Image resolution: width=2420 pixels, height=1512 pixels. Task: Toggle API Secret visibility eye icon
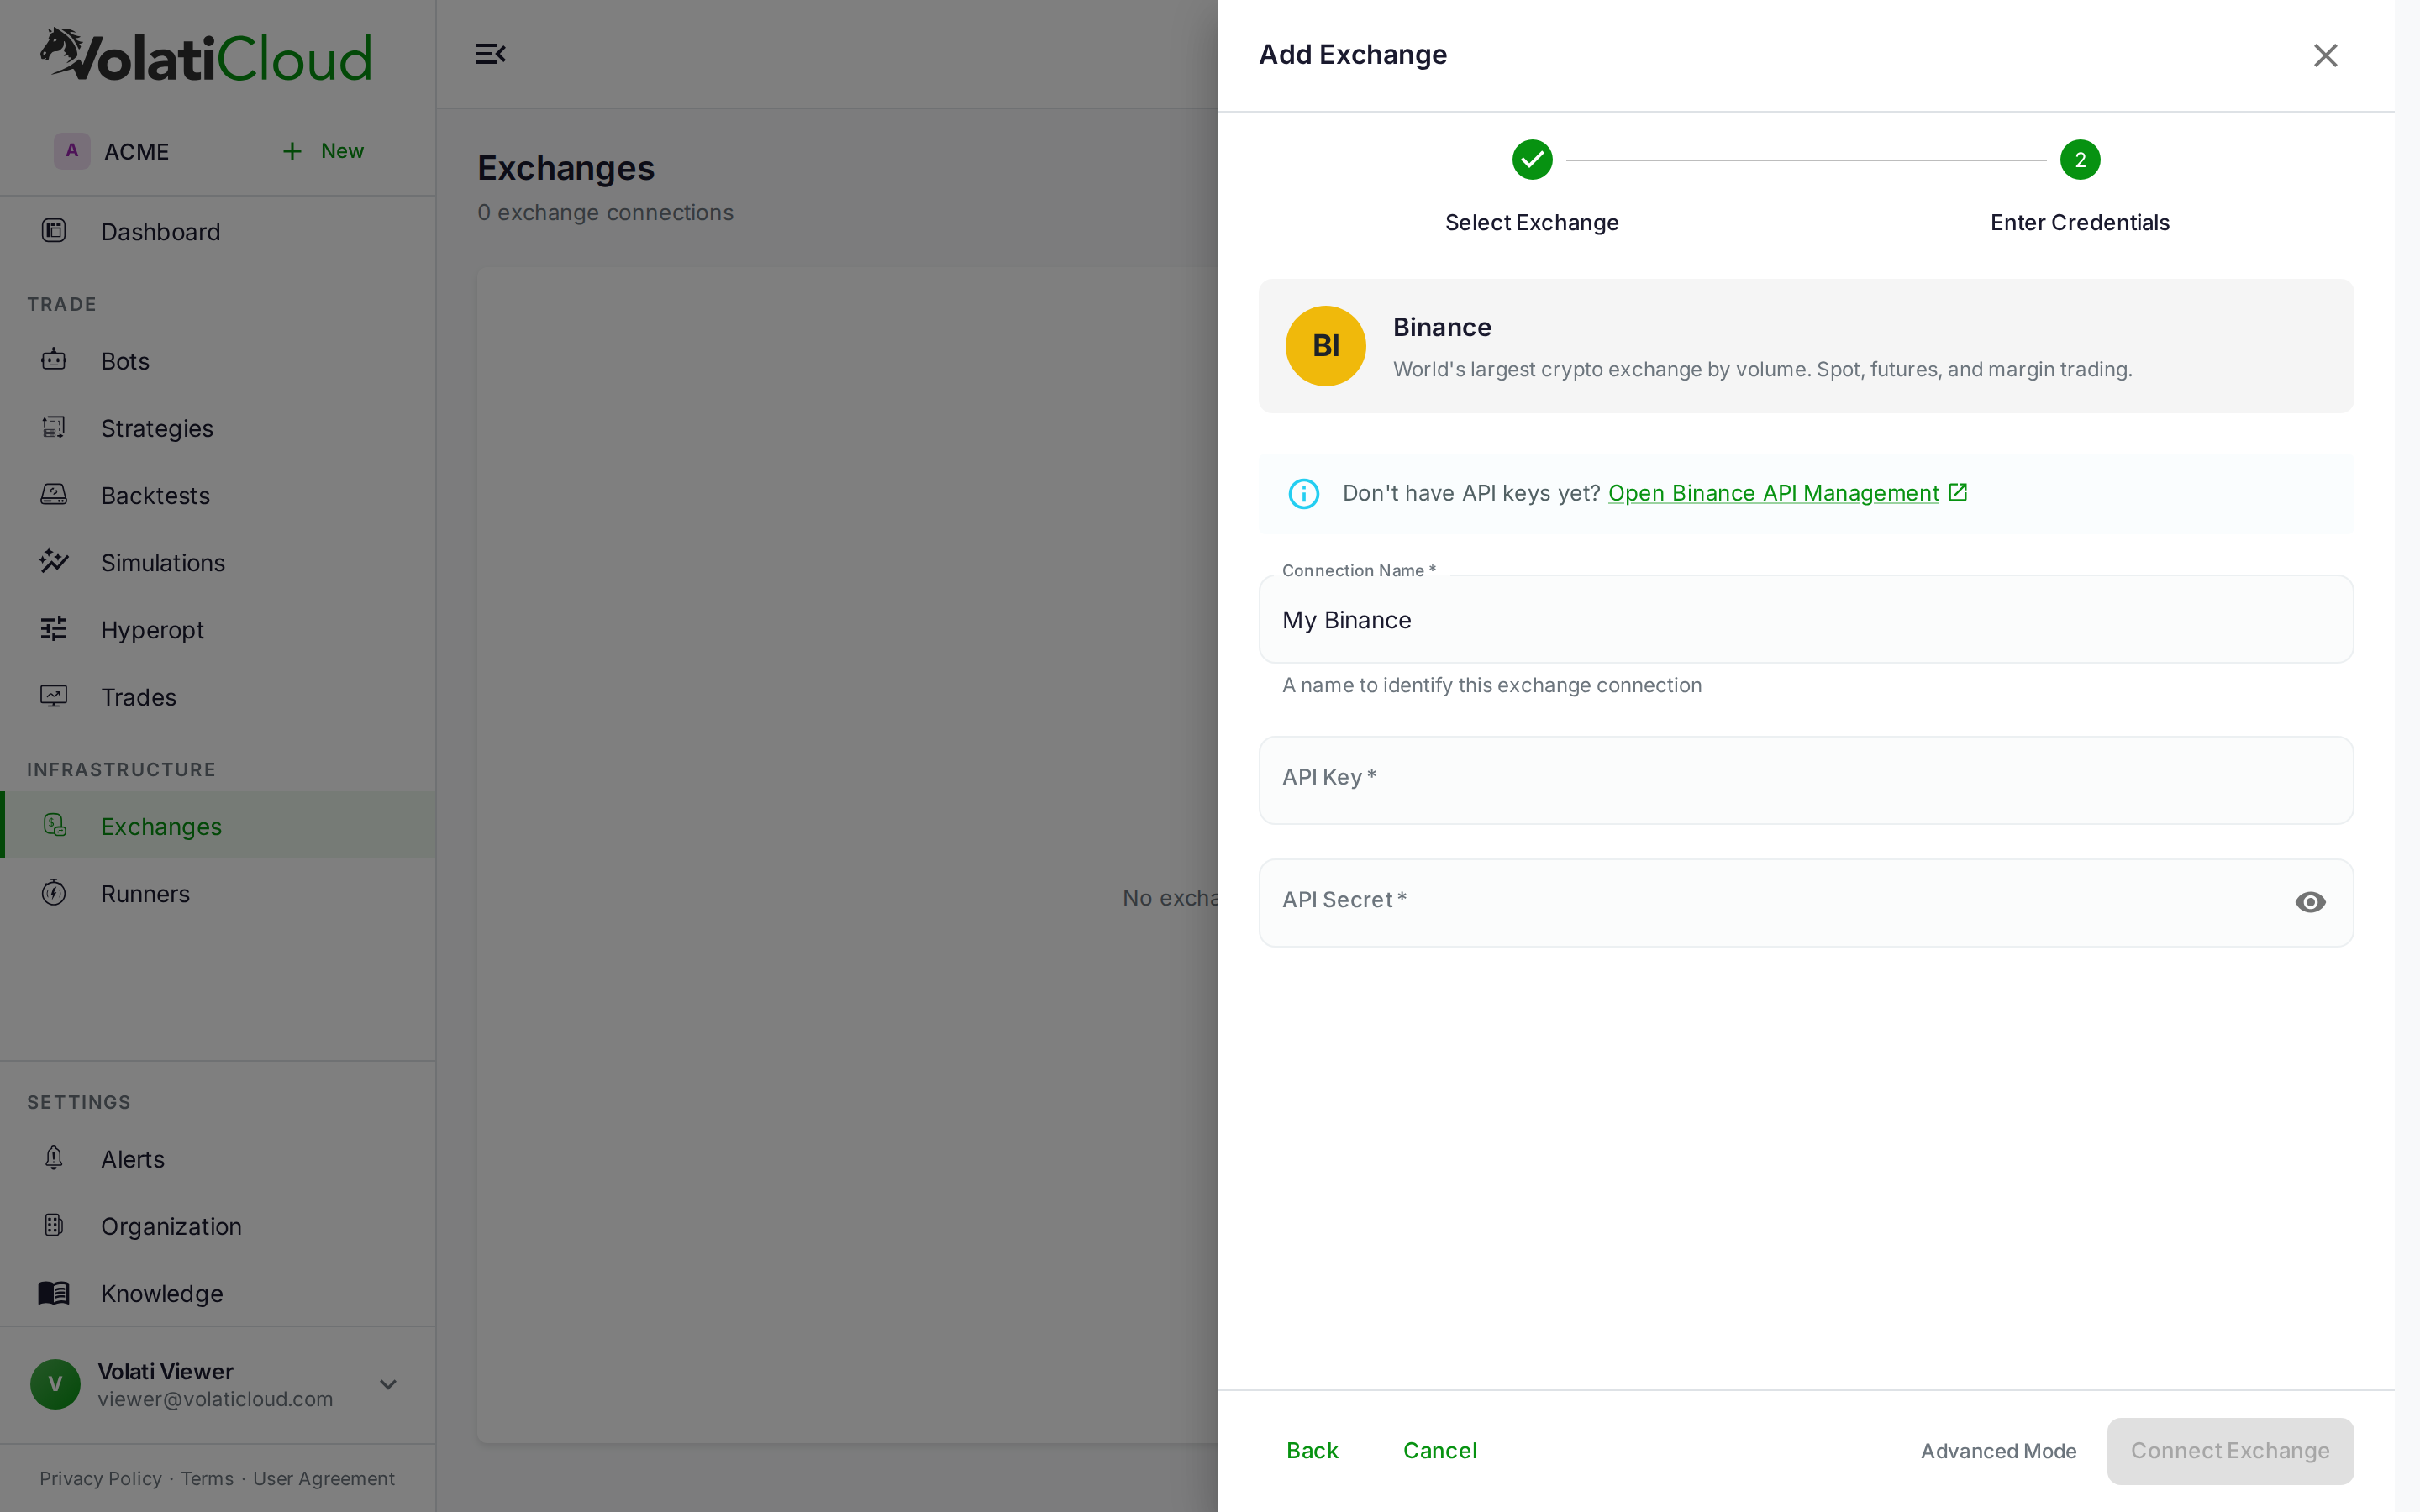tap(2310, 903)
